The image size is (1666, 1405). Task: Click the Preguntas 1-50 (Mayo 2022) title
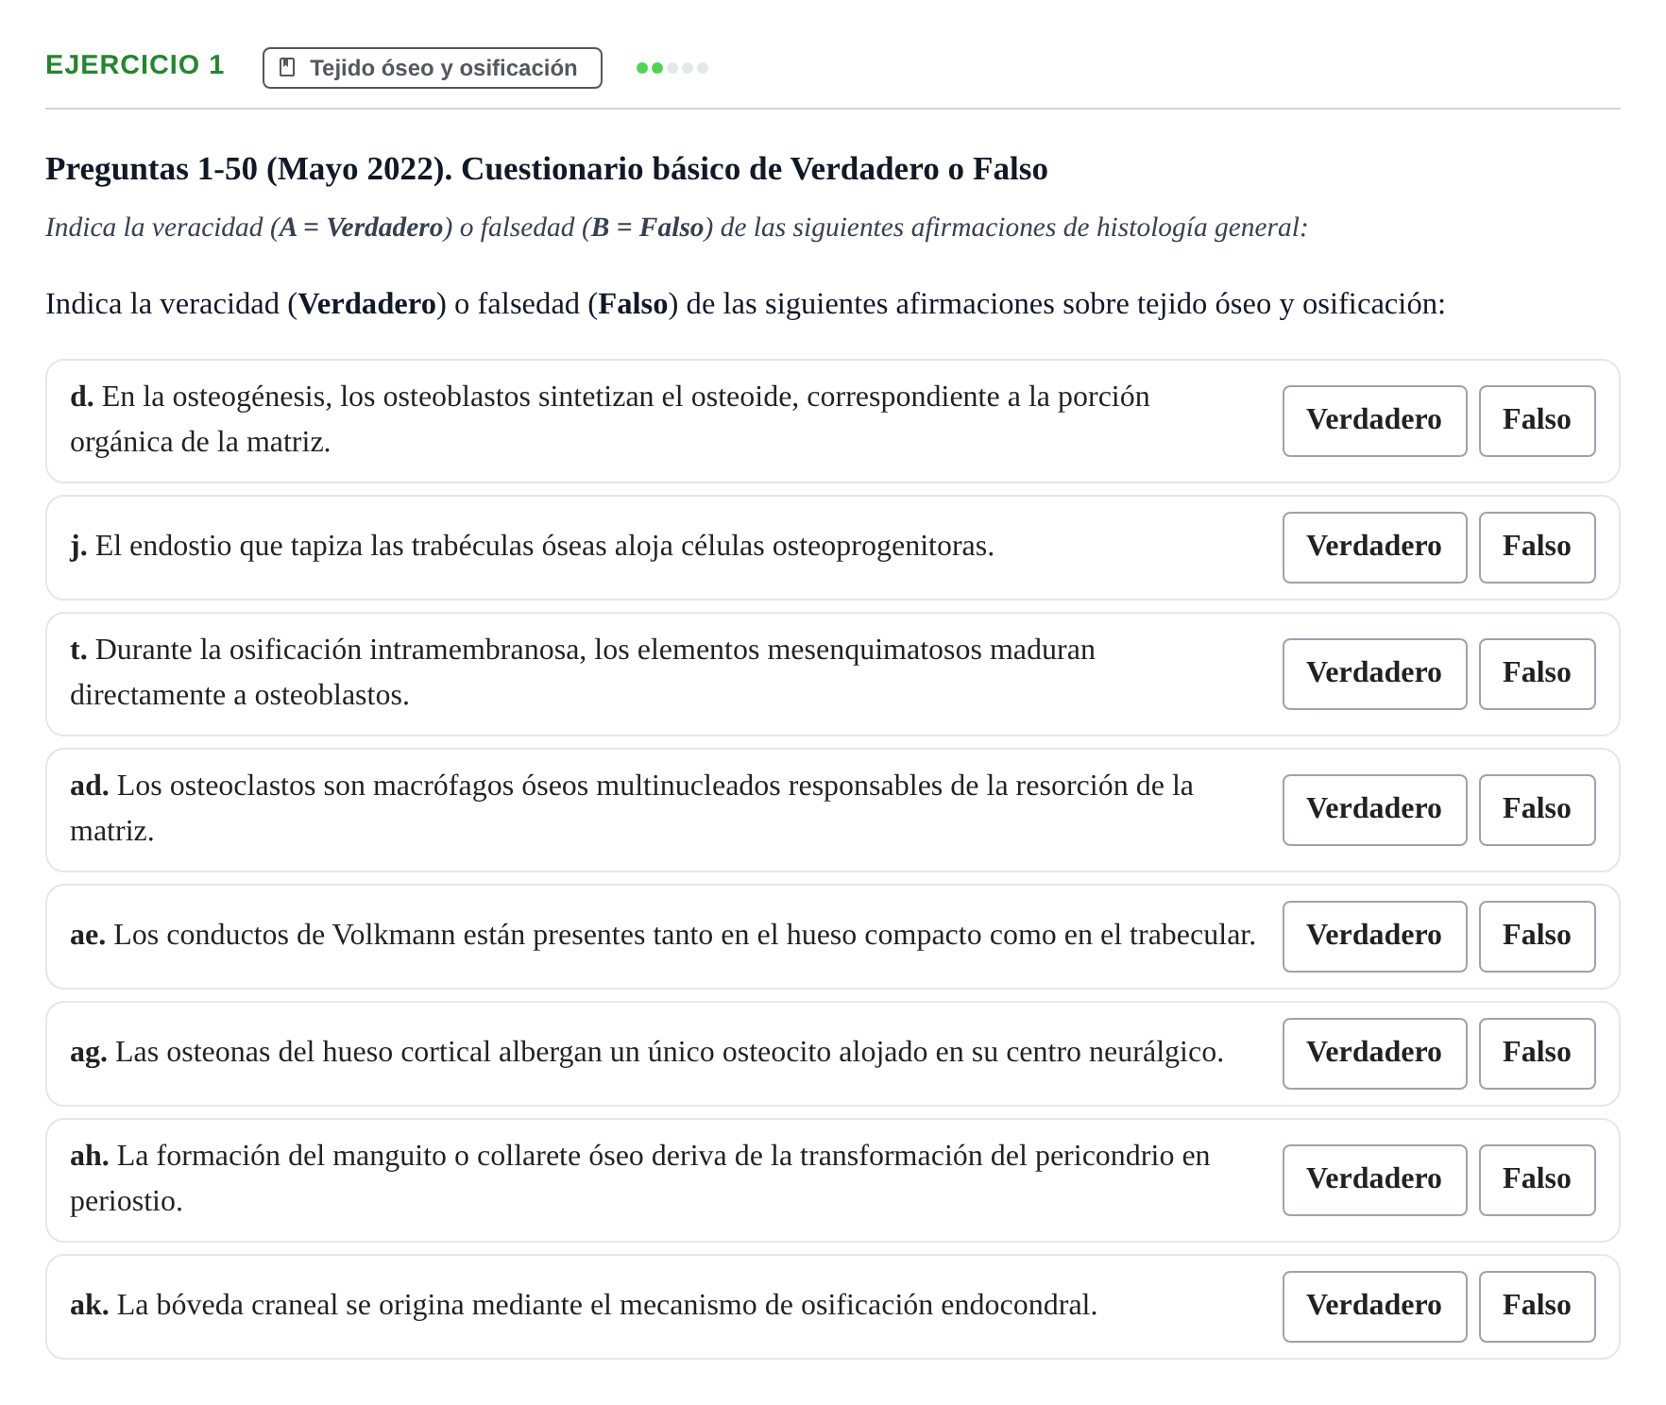click(547, 169)
